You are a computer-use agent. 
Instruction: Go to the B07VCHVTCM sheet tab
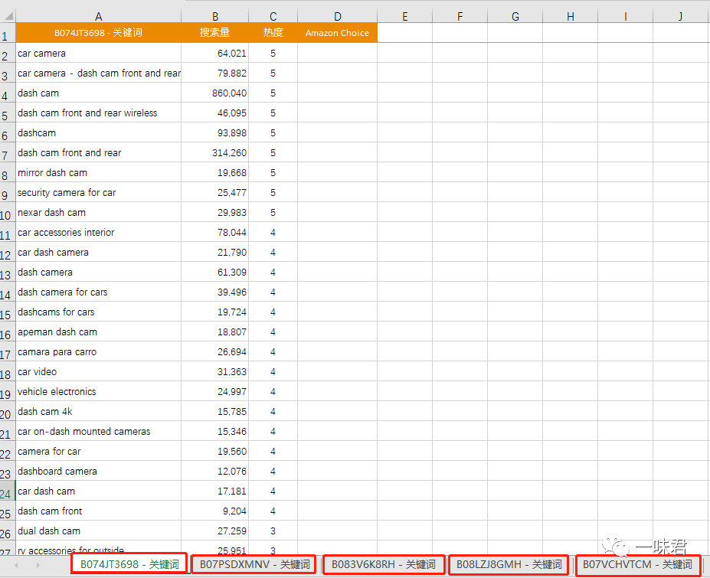[638, 564]
